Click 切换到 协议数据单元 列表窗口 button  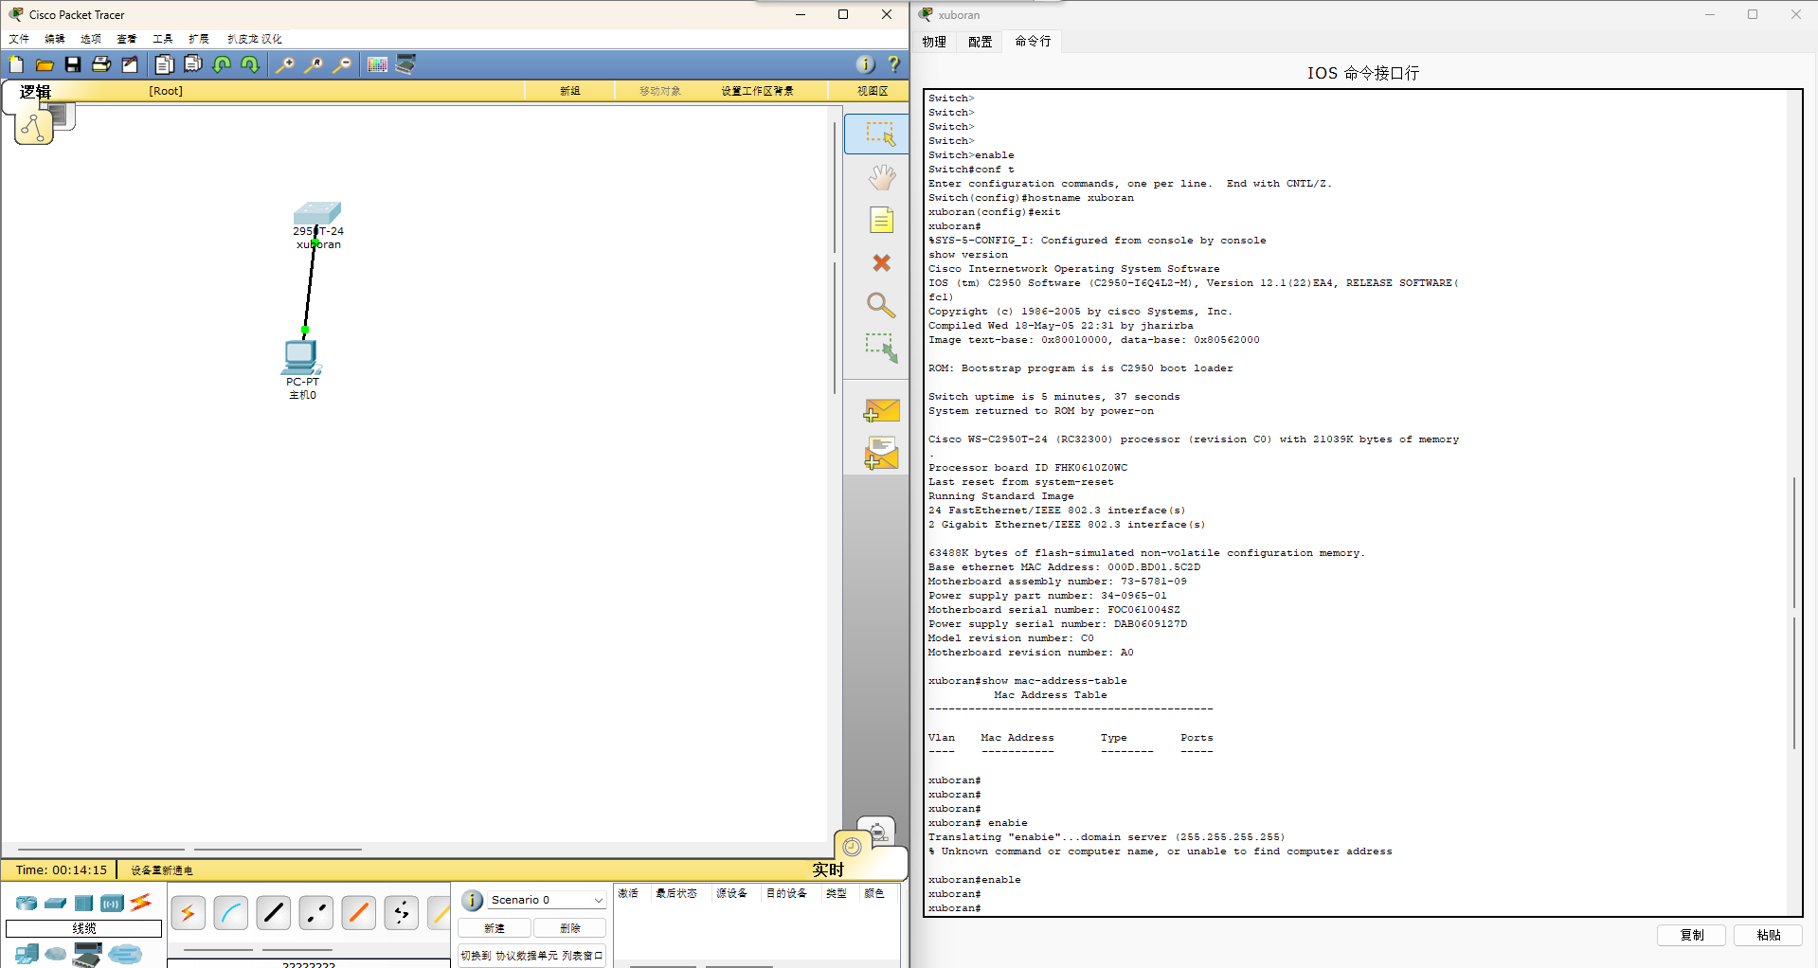532,956
